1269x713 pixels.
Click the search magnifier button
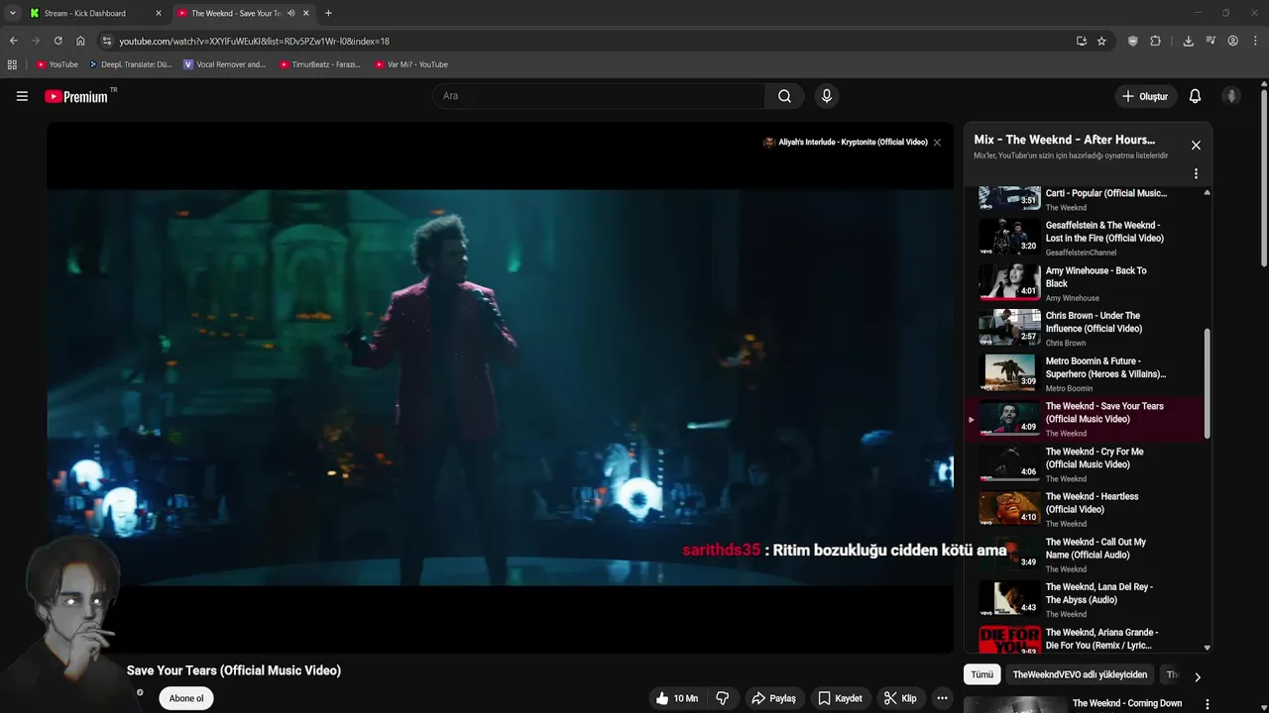784,96
